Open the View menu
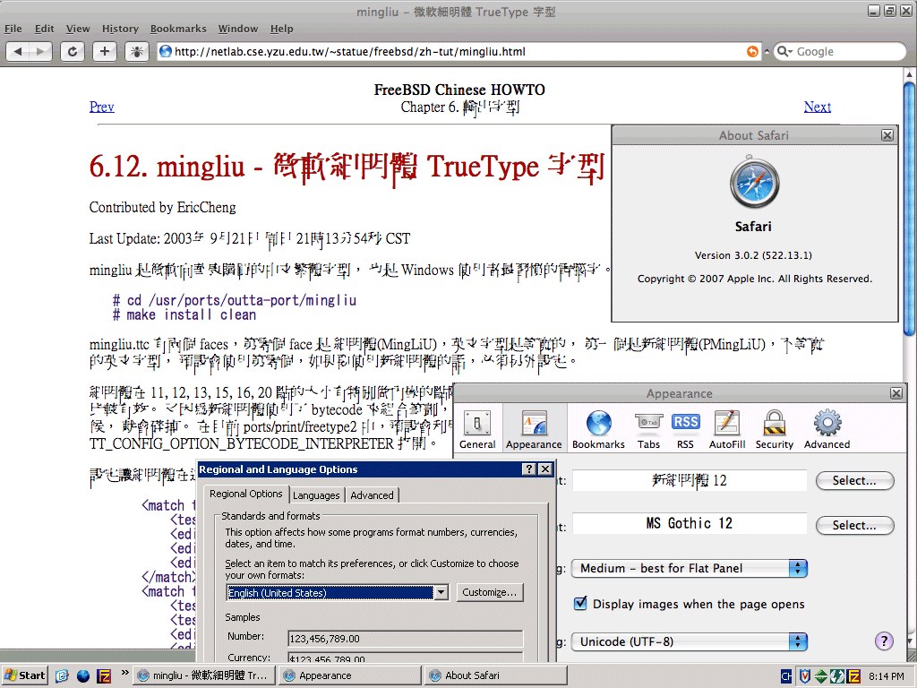 pyautogui.click(x=78, y=29)
